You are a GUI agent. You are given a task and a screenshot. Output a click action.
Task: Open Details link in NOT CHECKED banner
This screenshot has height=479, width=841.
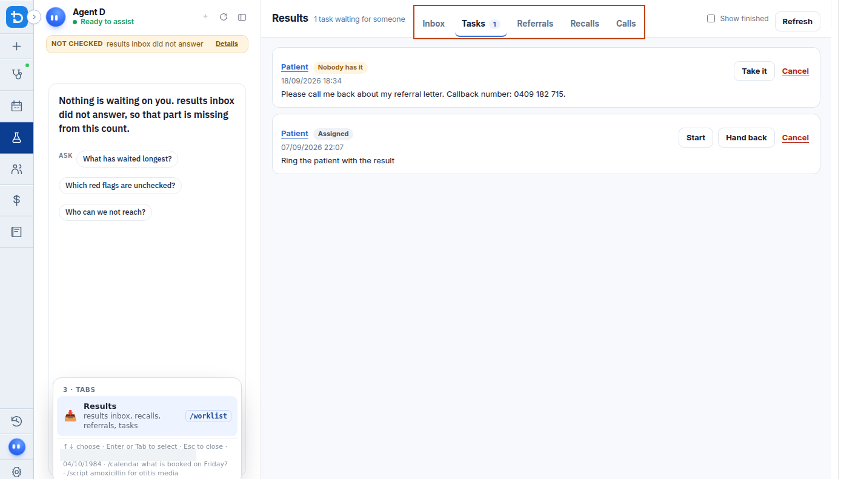(227, 44)
